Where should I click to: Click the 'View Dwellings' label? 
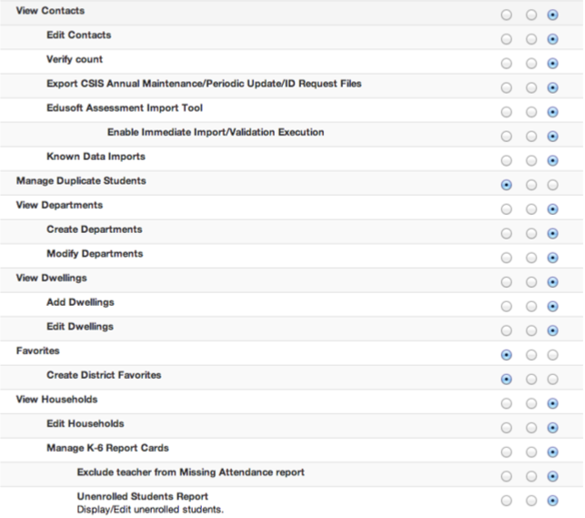52,278
